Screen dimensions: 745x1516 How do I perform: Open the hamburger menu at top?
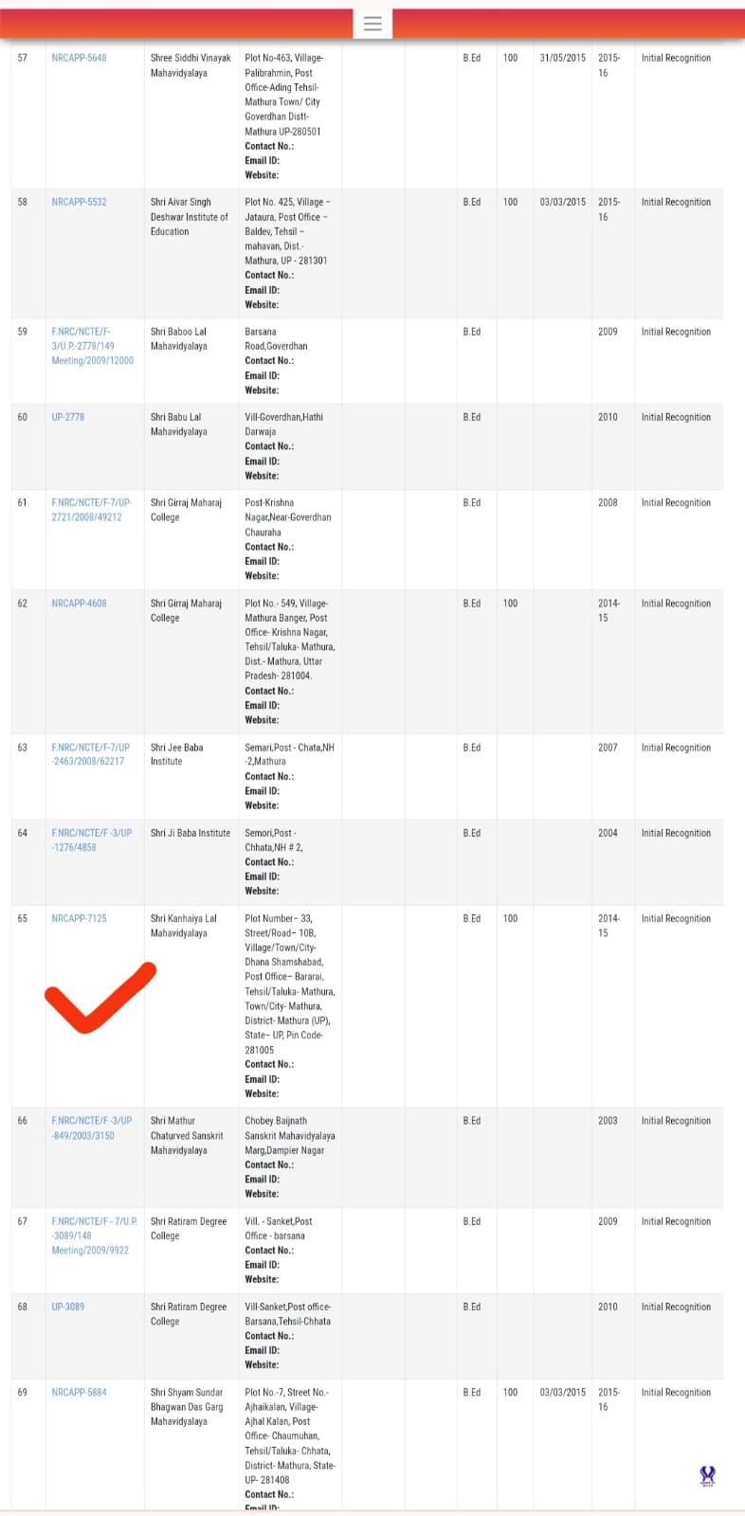tap(372, 24)
